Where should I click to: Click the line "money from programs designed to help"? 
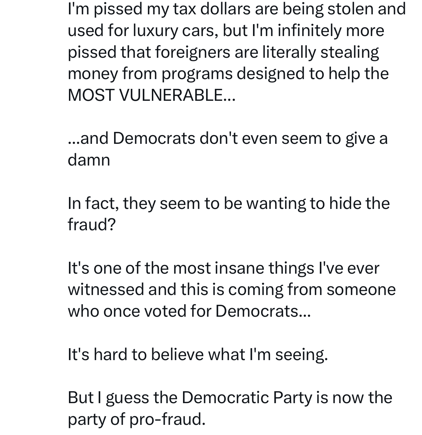[x=228, y=73]
